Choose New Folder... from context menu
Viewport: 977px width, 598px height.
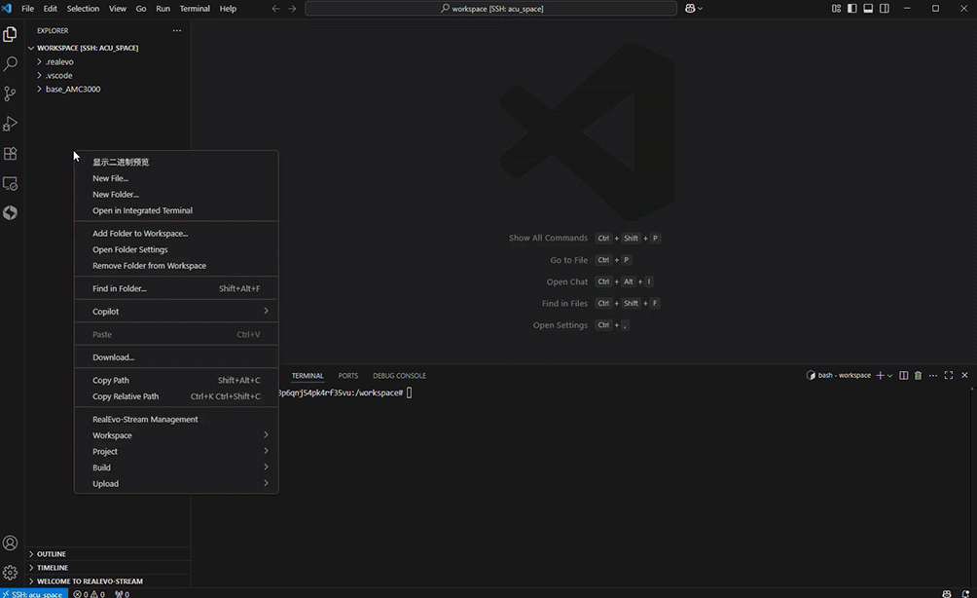point(176,195)
